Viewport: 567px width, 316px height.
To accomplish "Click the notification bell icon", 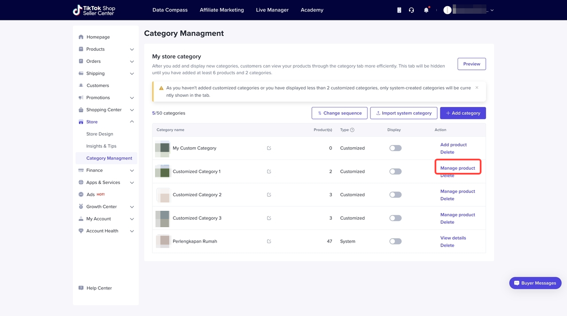I will 426,10.
